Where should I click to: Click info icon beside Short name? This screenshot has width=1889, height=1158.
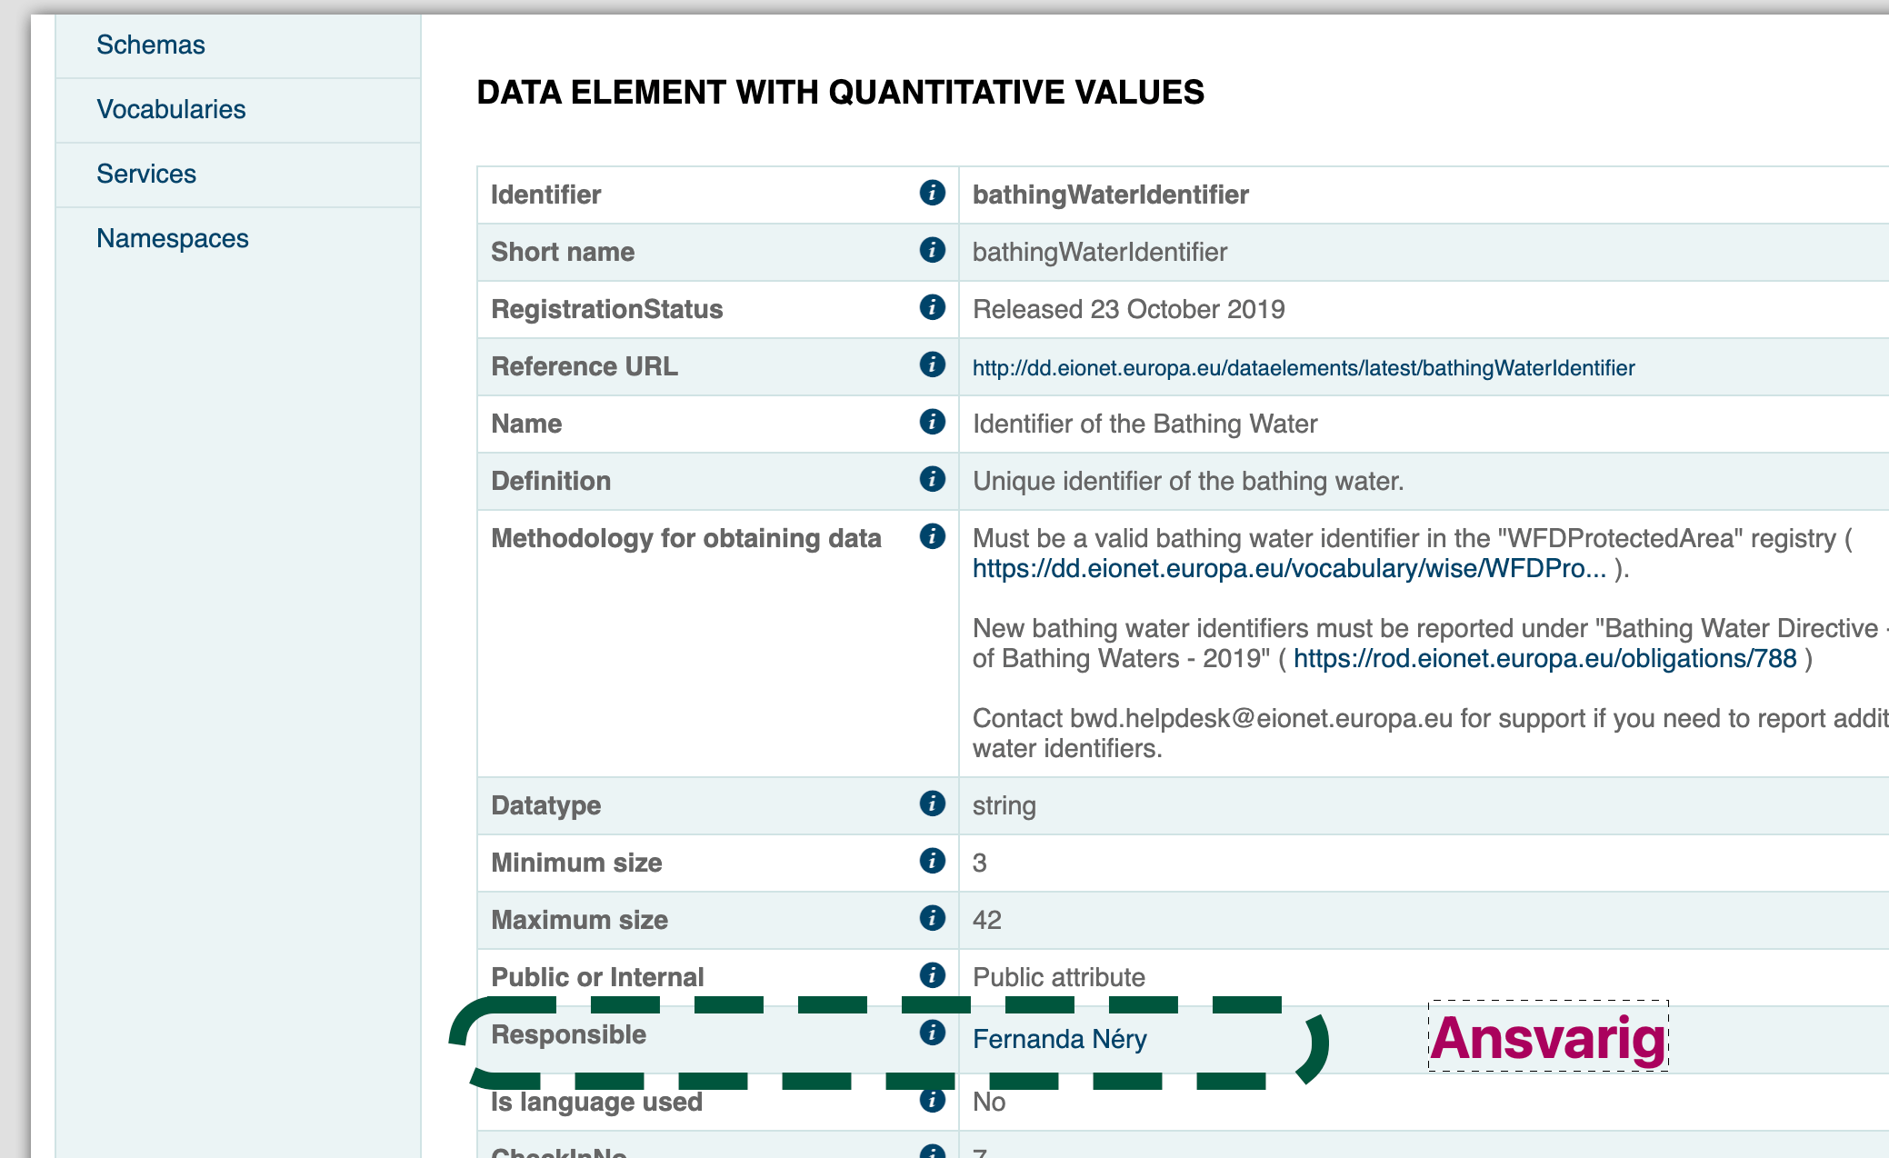(932, 250)
